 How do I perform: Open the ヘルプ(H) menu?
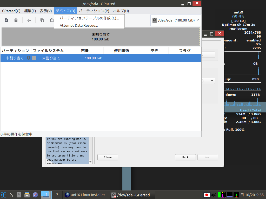point(121,11)
